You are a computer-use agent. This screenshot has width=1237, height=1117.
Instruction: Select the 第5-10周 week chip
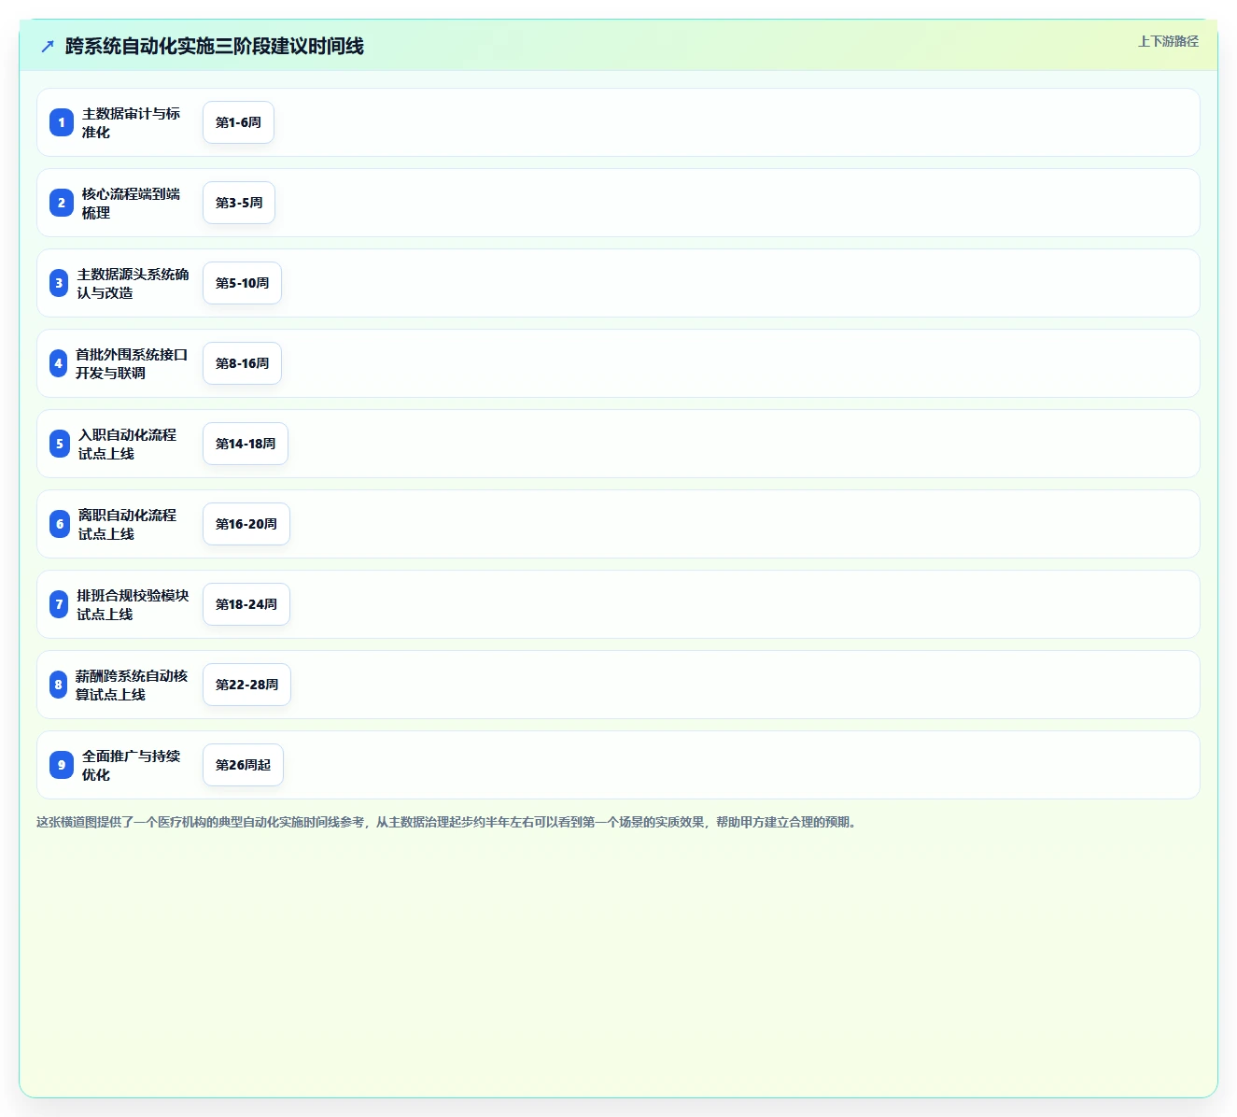point(242,283)
